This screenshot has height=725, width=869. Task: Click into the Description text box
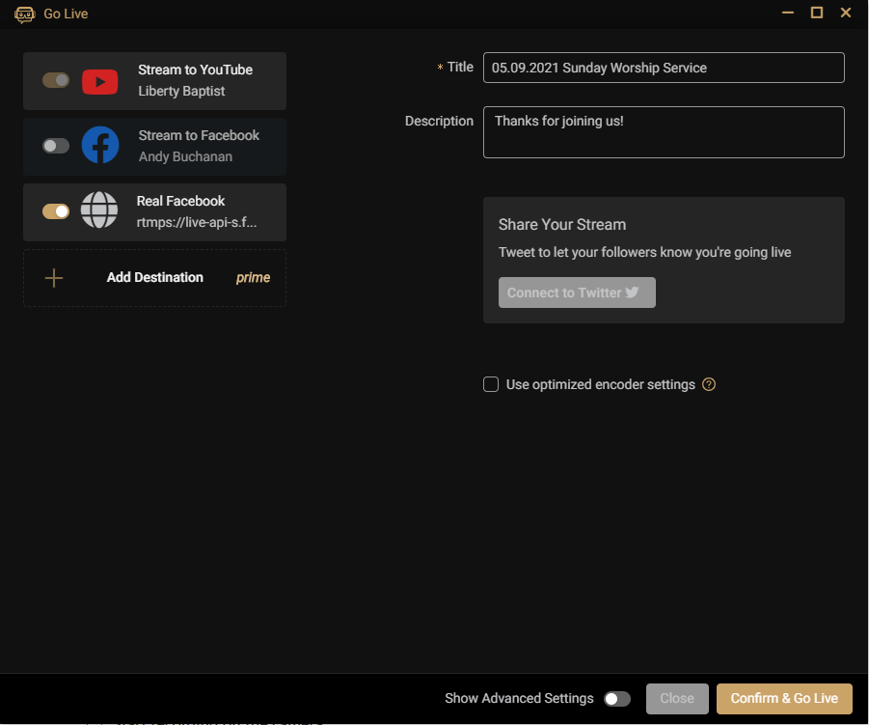tap(664, 132)
